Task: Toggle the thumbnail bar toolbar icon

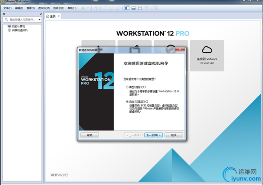Action: [x=133, y=8]
